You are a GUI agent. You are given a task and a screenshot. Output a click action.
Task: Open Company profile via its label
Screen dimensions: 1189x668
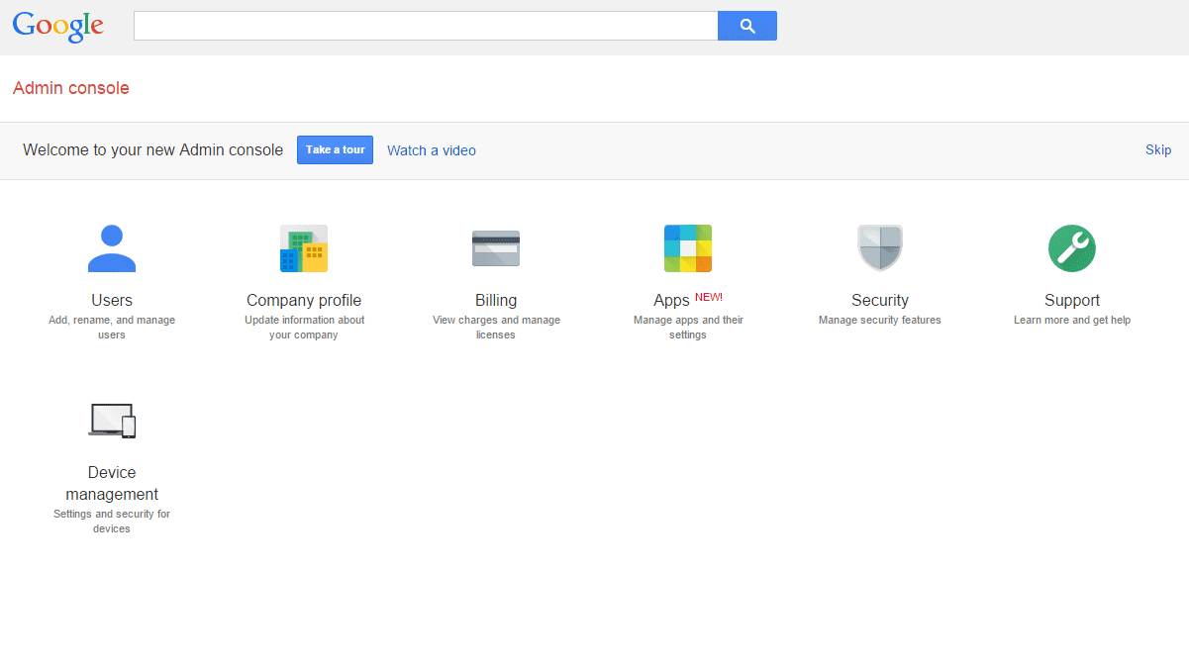coord(304,300)
